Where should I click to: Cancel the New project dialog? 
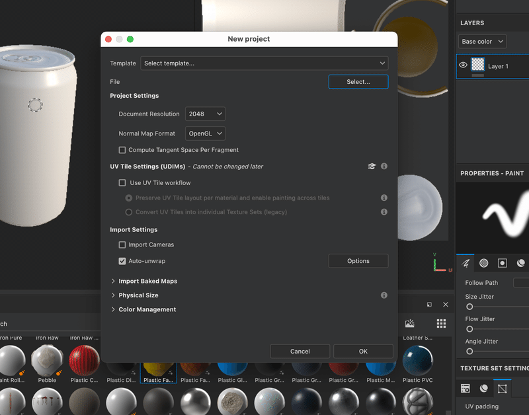[x=300, y=352]
